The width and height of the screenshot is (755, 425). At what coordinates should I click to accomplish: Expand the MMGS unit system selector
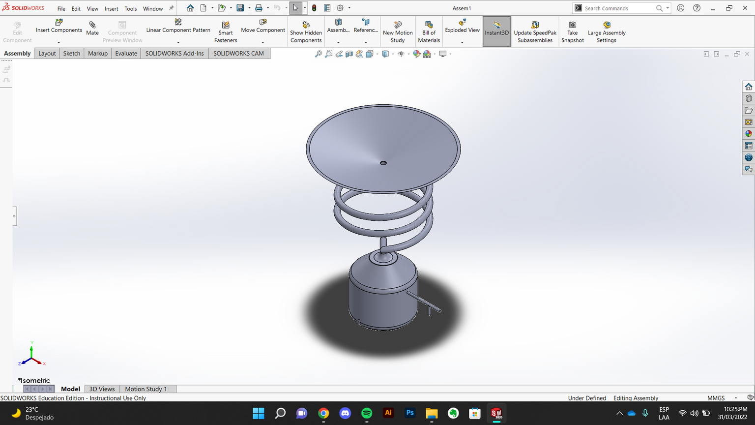736,398
